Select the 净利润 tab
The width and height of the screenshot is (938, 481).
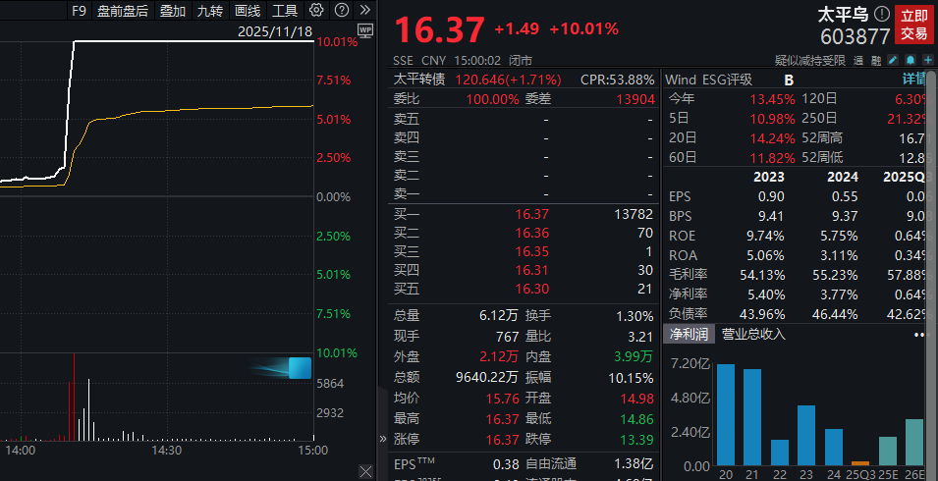[689, 335]
